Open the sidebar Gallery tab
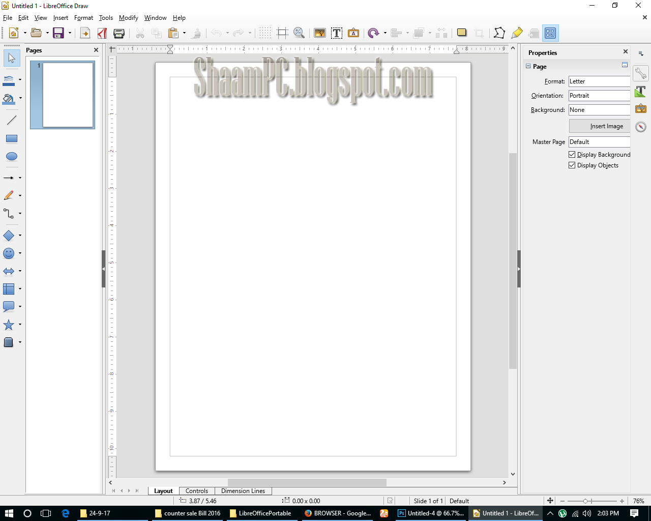The width and height of the screenshot is (651, 521). [x=641, y=108]
